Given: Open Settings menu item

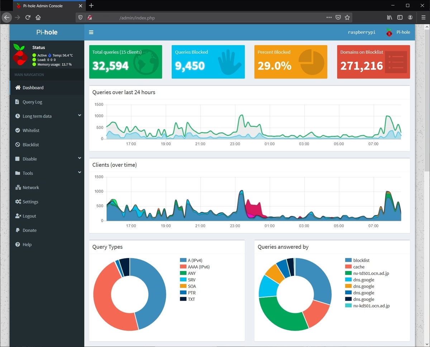Looking at the screenshot, I should pos(47,202).
